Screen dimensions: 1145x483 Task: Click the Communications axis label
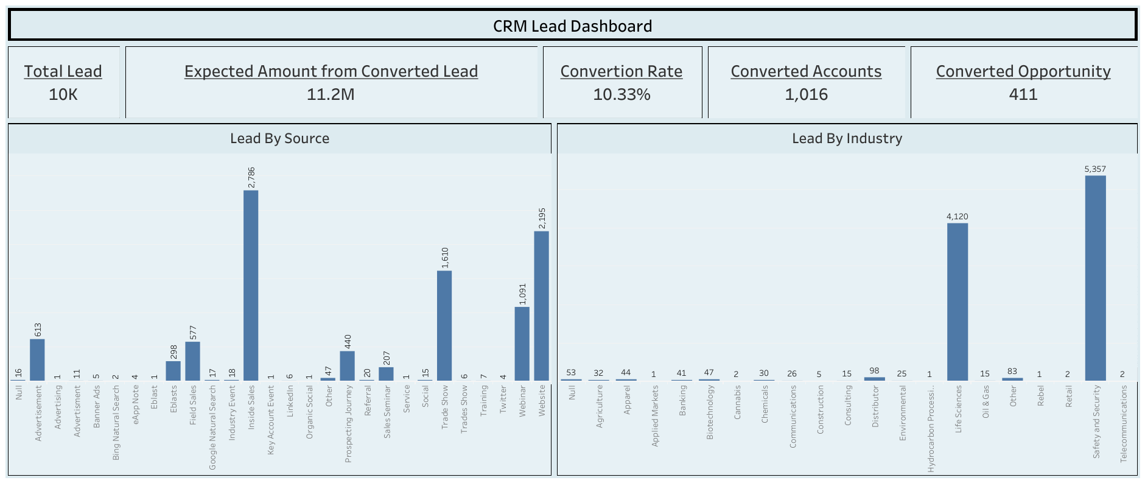[793, 417]
